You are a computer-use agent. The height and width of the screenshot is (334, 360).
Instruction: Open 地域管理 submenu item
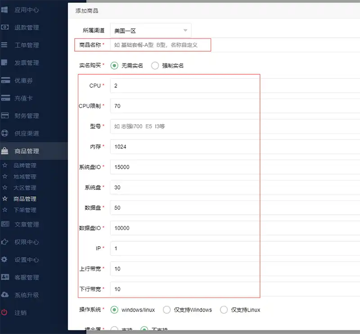[x=25, y=176]
